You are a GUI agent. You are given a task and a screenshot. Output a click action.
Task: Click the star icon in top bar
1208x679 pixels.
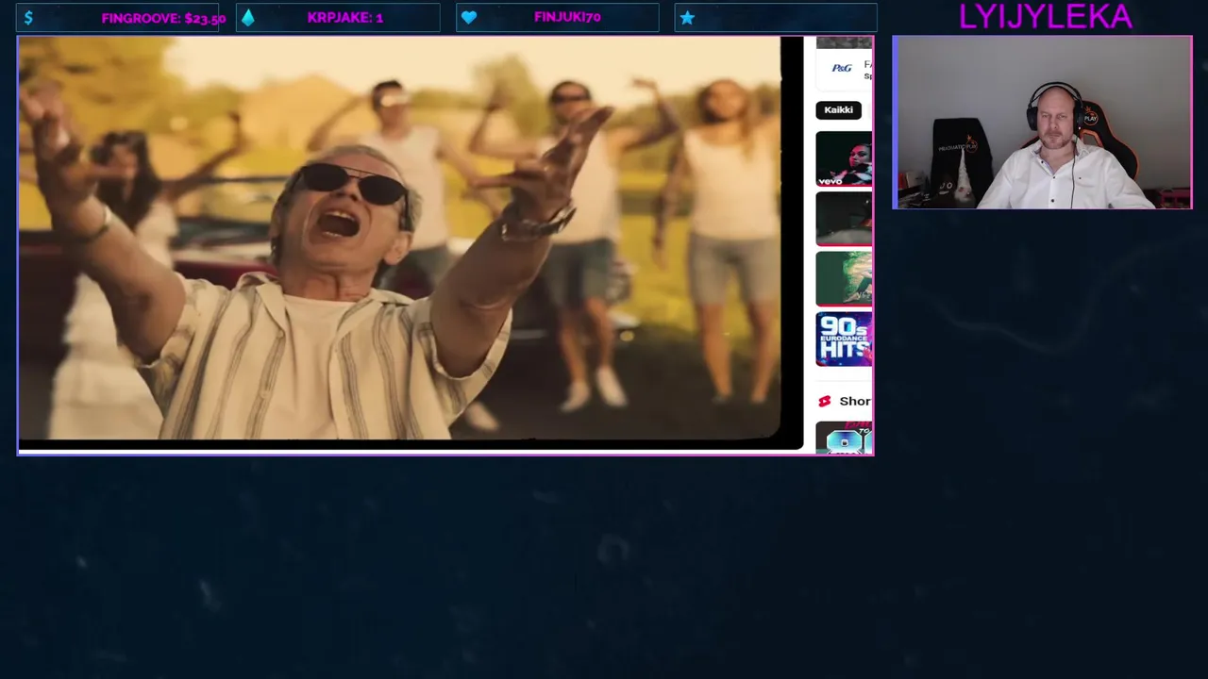pyautogui.click(x=687, y=18)
